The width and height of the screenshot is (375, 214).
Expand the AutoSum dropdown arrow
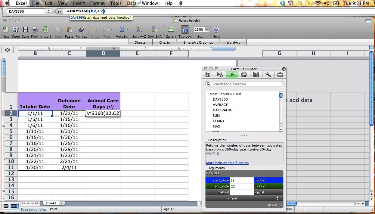coord(128,29)
